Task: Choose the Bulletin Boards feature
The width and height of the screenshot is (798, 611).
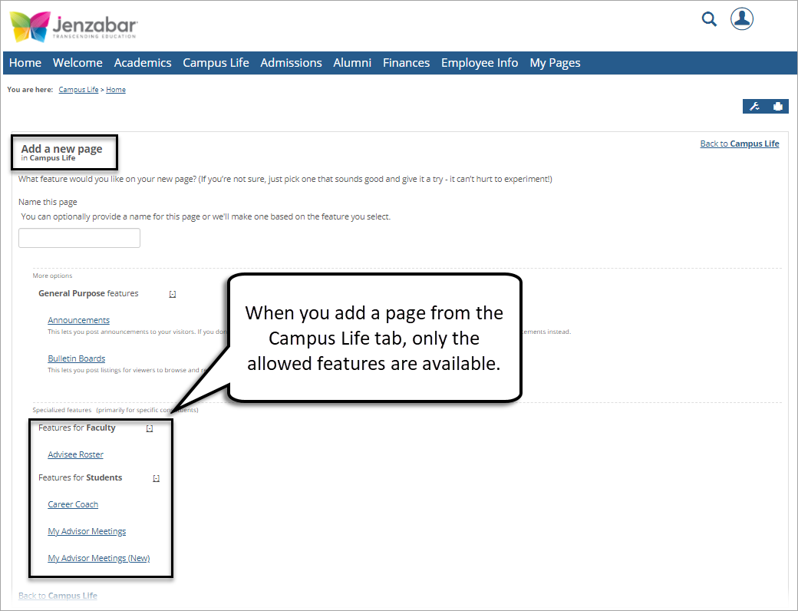Action: tap(76, 358)
